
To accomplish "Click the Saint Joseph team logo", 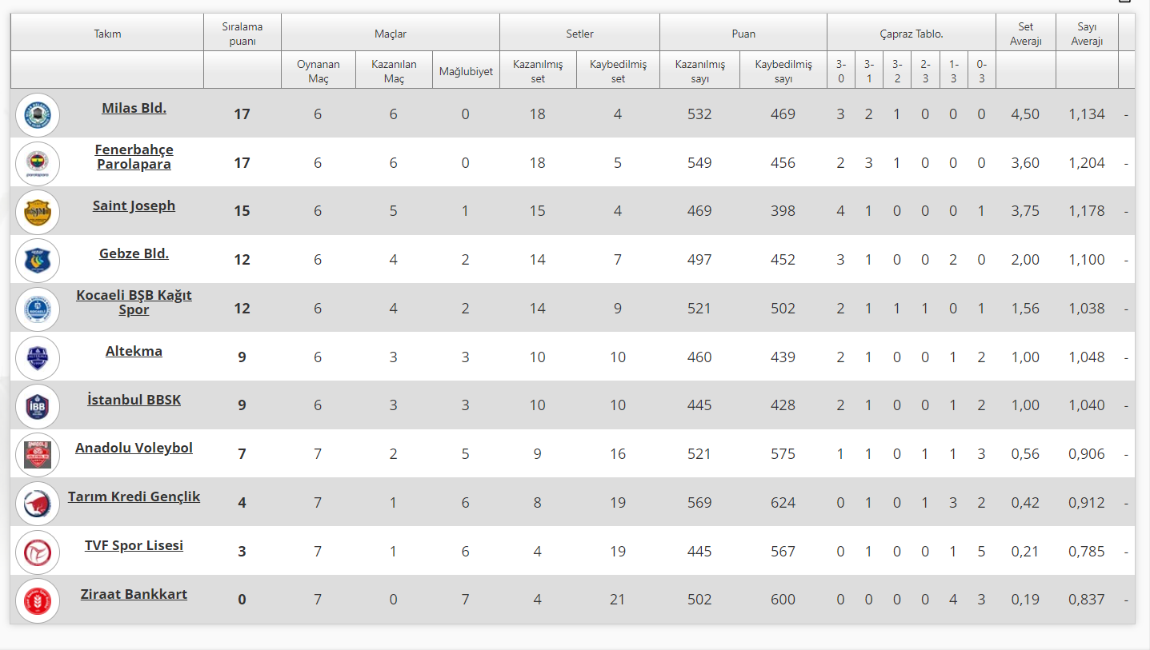I will click(38, 212).
